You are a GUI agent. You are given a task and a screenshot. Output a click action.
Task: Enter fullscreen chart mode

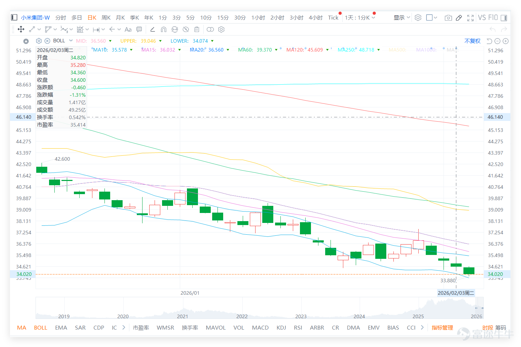pos(470,18)
